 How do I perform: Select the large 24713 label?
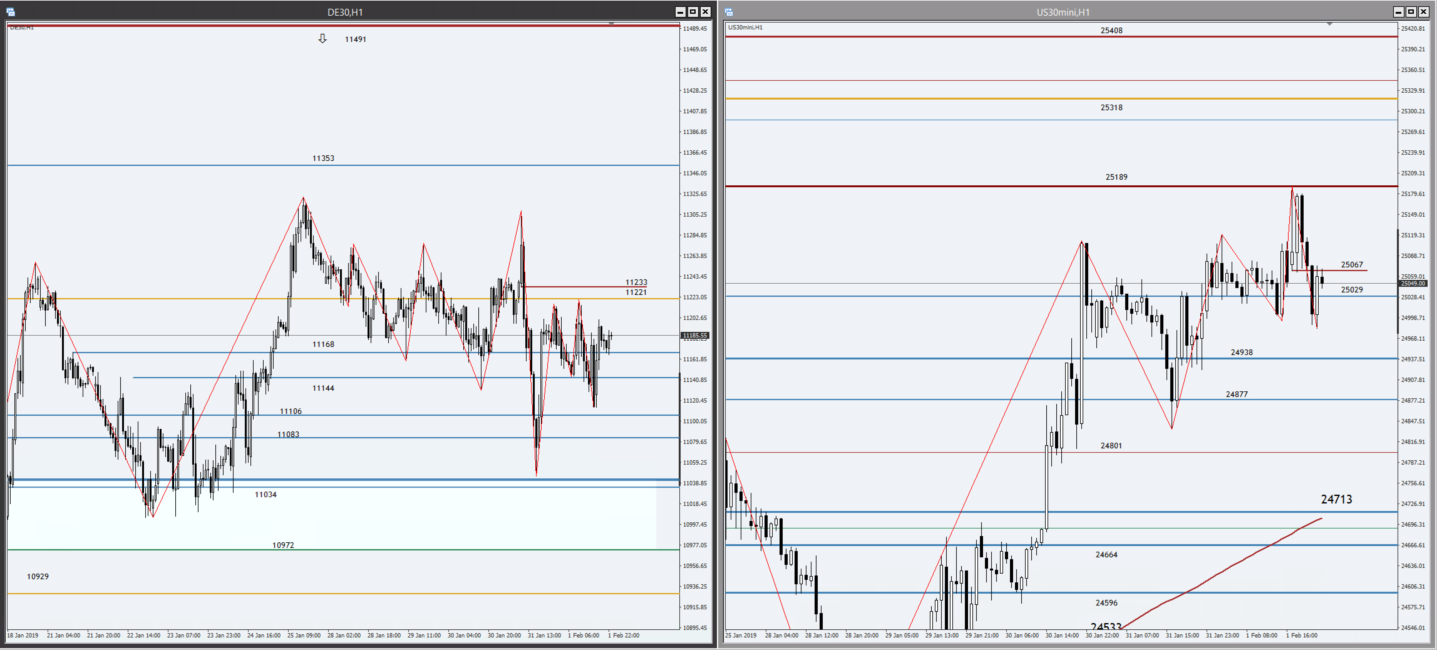coord(1336,499)
